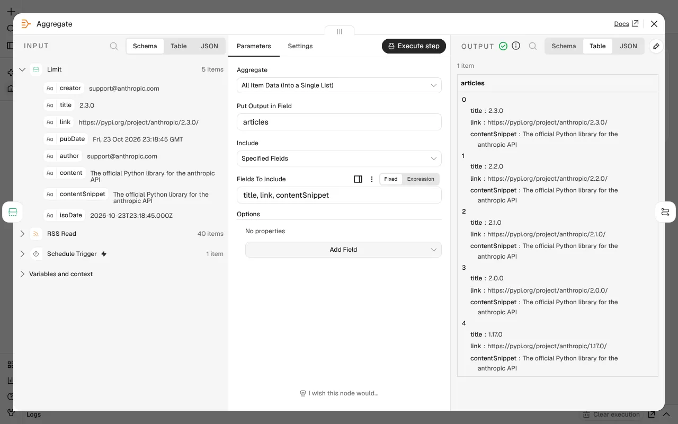This screenshot has height=424, width=678.
Task: Open the Fields To Include side panel icon
Action: coord(358,179)
